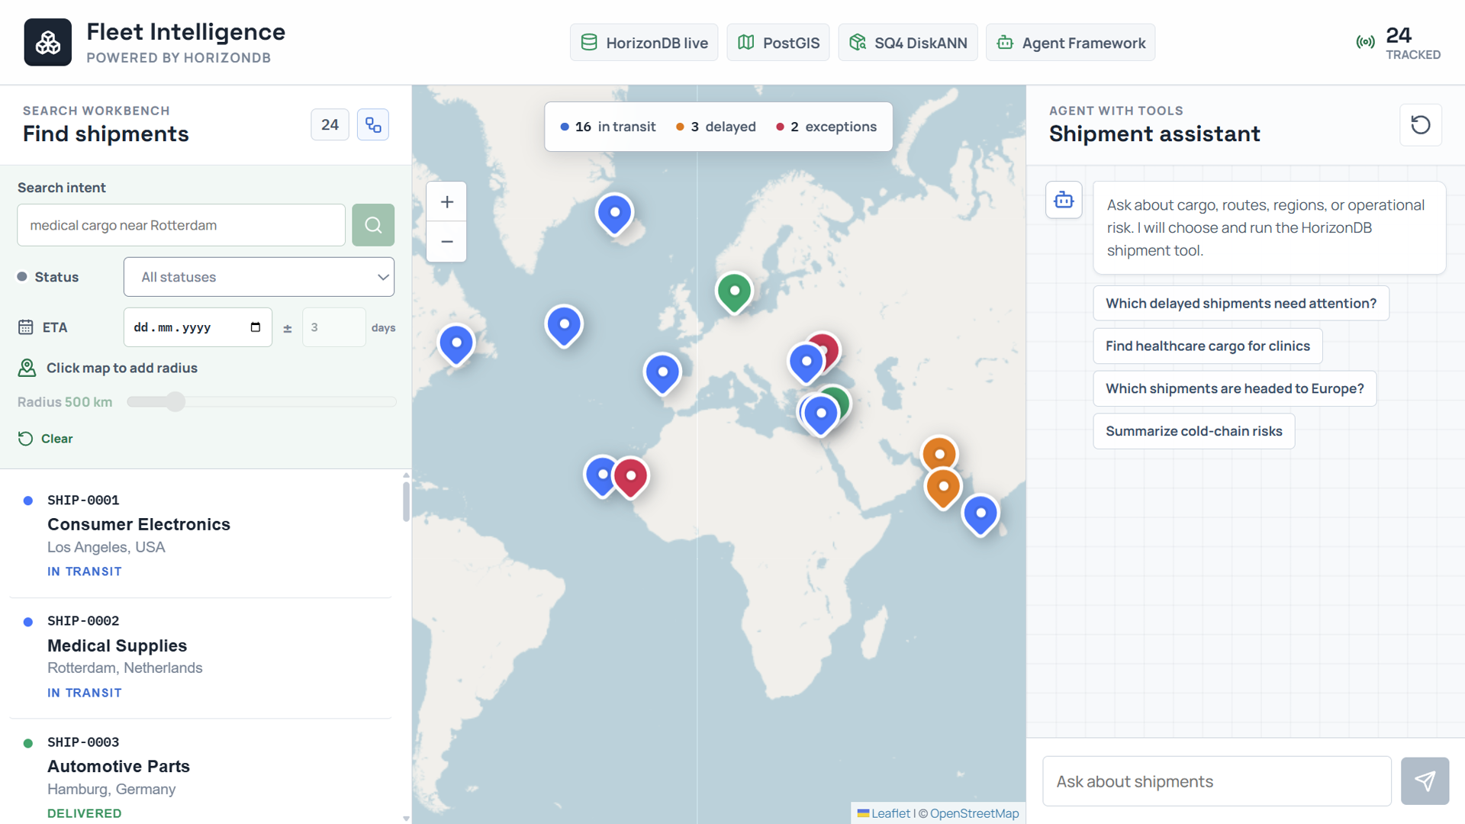Open SHIP-0001 Consumer Electronics shipment

(201, 536)
